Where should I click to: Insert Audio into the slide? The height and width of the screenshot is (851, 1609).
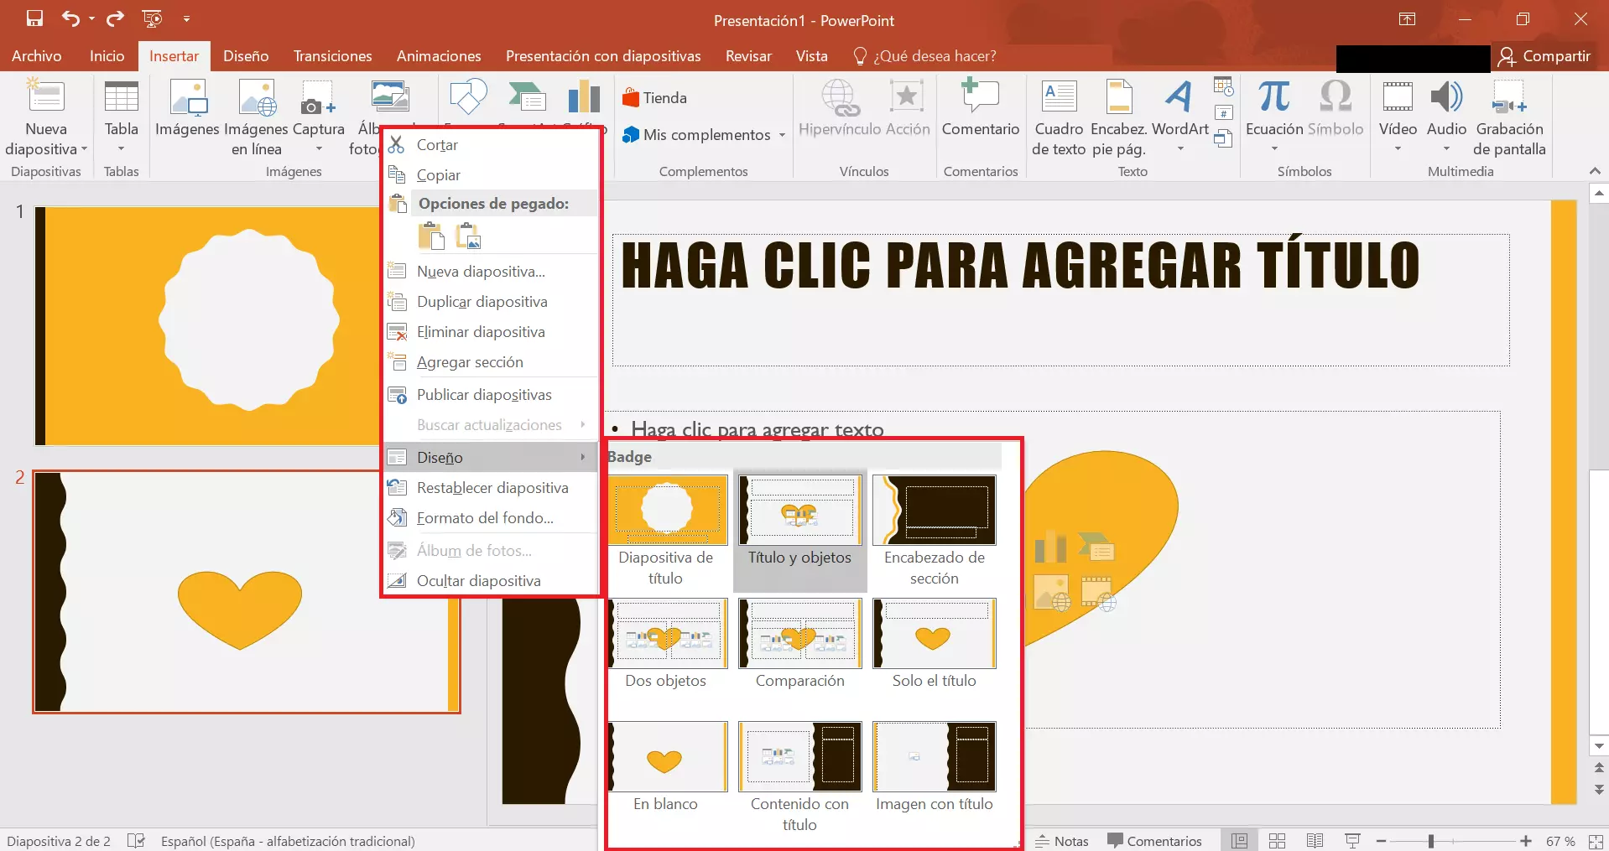[1446, 117]
